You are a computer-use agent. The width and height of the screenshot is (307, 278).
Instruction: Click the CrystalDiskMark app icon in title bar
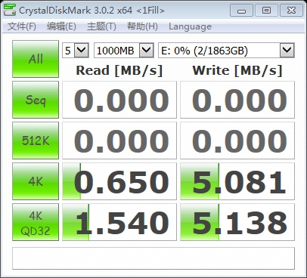coord(10,10)
